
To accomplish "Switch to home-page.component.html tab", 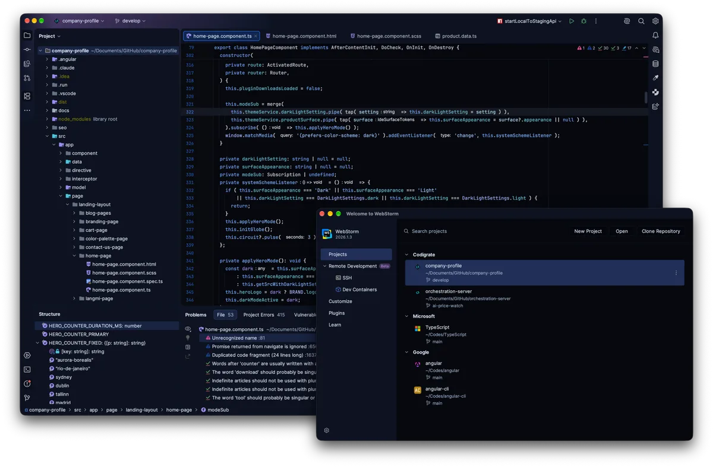I will pyautogui.click(x=301, y=36).
